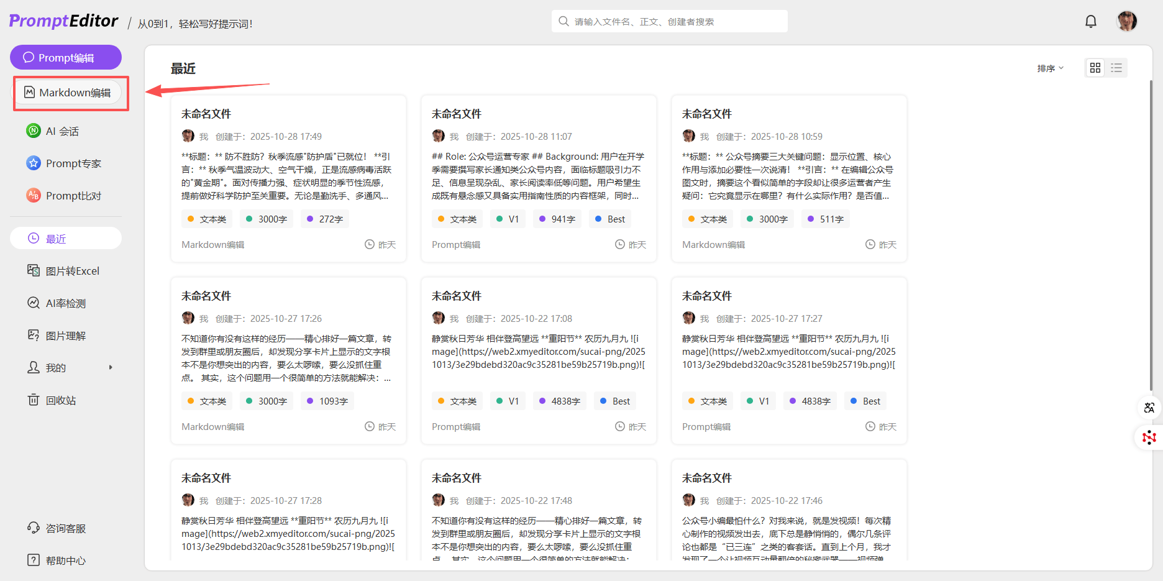Open 图片转Excel tool

pyautogui.click(x=72, y=271)
